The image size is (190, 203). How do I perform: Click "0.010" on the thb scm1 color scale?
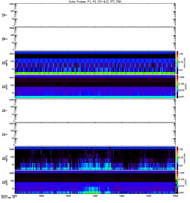(181, 90)
